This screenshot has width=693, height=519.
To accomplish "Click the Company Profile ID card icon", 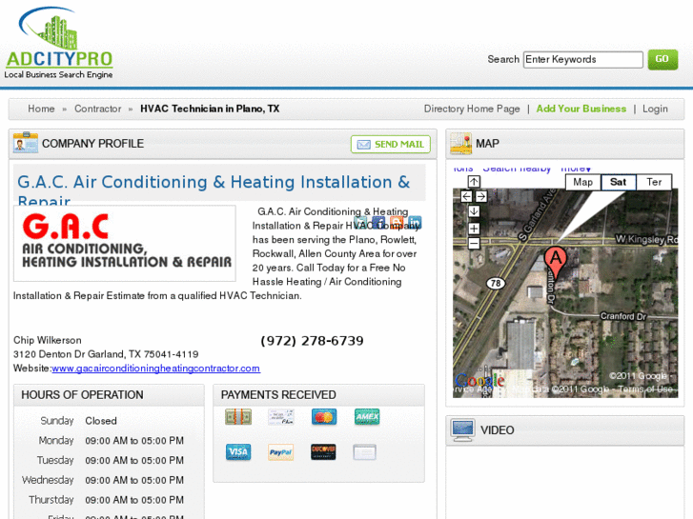I will coord(25,143).
